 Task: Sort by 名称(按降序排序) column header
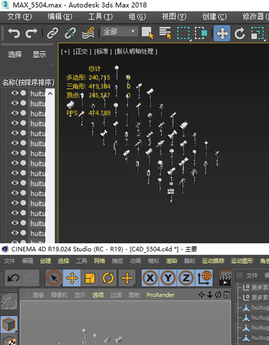pos(28,83)
